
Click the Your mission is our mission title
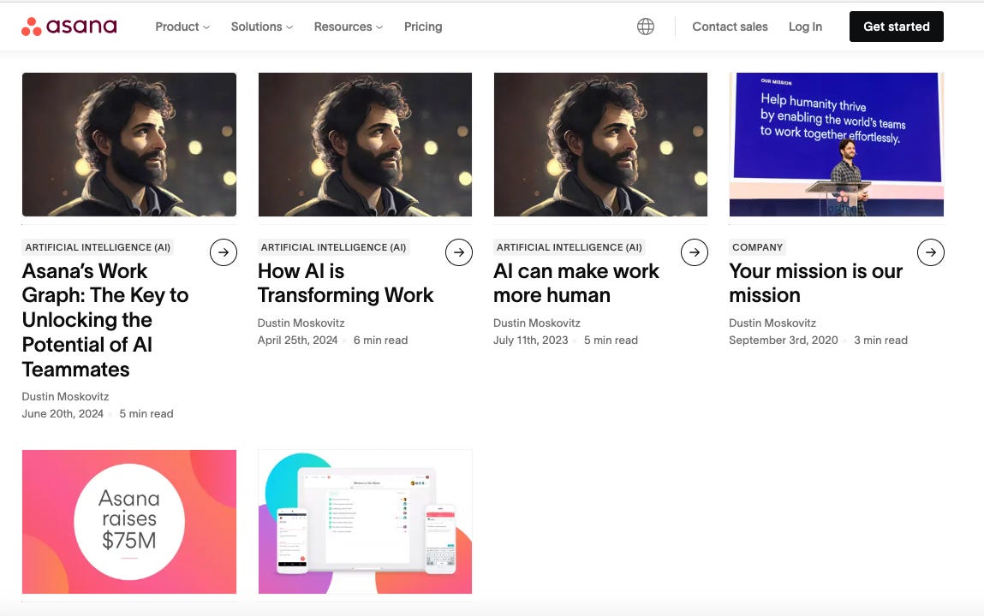pyautogui.click(x=816, y=283)
